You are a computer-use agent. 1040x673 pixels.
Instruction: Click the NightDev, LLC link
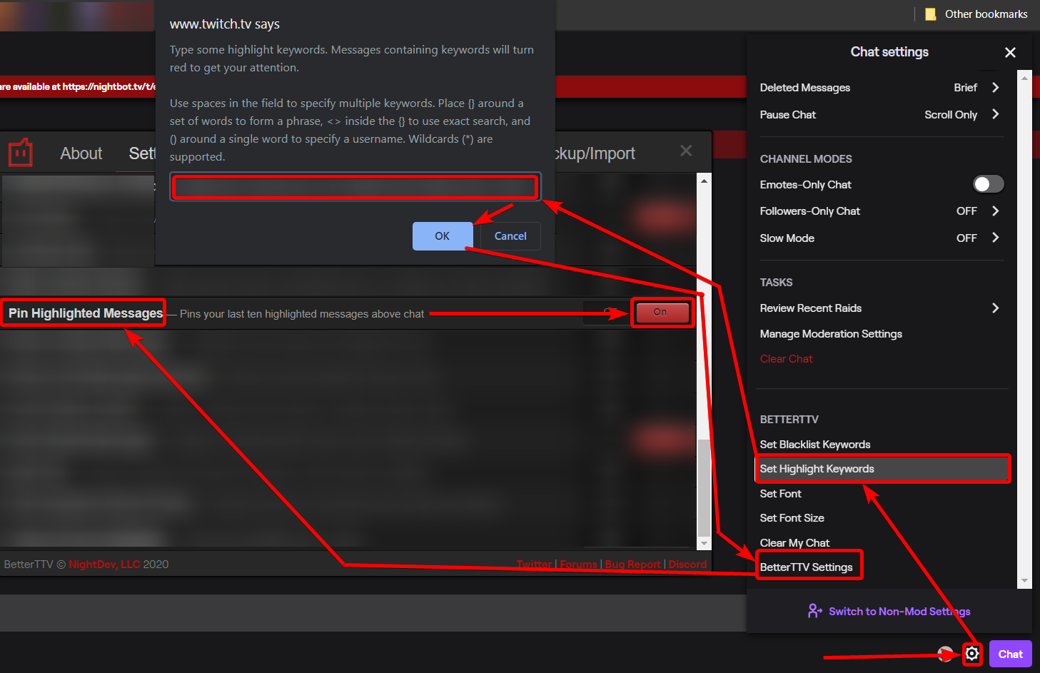[x=104, y=564]
